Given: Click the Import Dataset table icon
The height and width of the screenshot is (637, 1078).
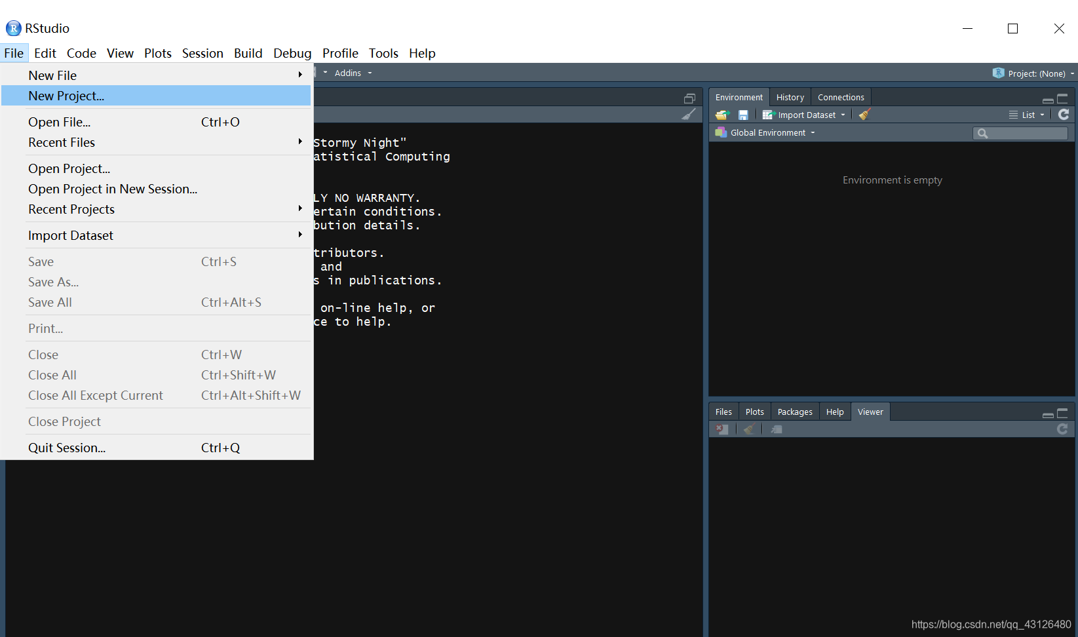Looking at the screenshot, I should [768, 115].
